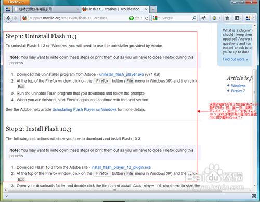Click the green circle icon in address bar
This screenshot has height=202, width=260.
pos(132,18)
